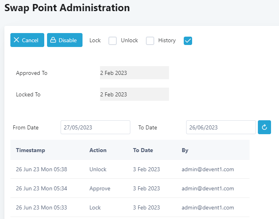Image resolution: width=279 pixels, height=219 pixels.
Task: Select the Approved To date field
Action: pyautogui.click(x=134, y=73)
